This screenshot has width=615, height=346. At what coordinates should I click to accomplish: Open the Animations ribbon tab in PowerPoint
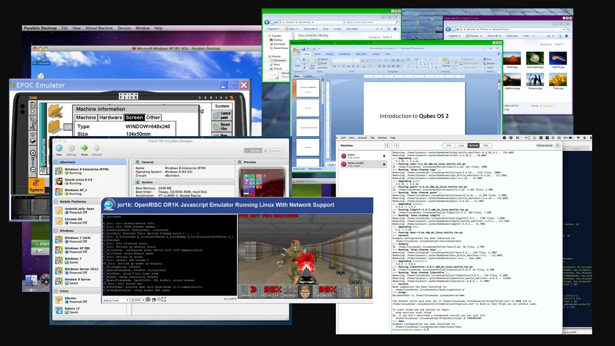pos(344,54)
